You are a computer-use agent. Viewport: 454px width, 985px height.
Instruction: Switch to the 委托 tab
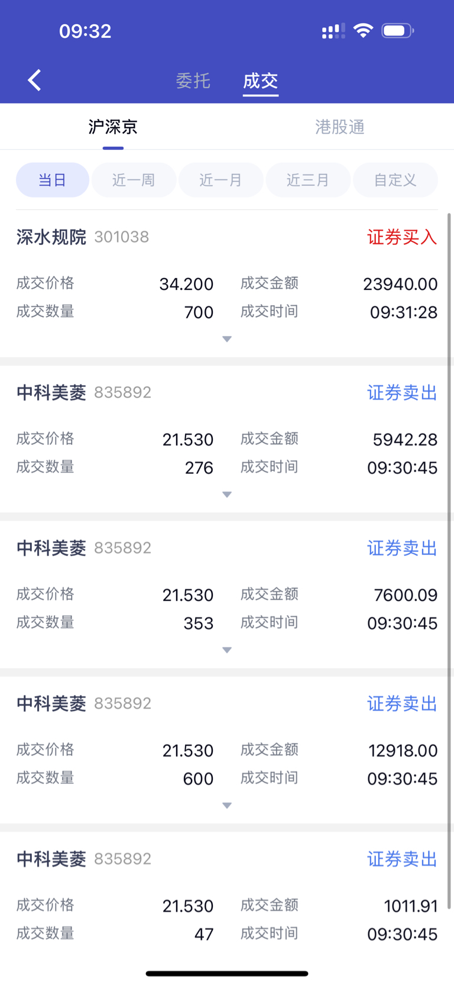[x=193, y=80]
